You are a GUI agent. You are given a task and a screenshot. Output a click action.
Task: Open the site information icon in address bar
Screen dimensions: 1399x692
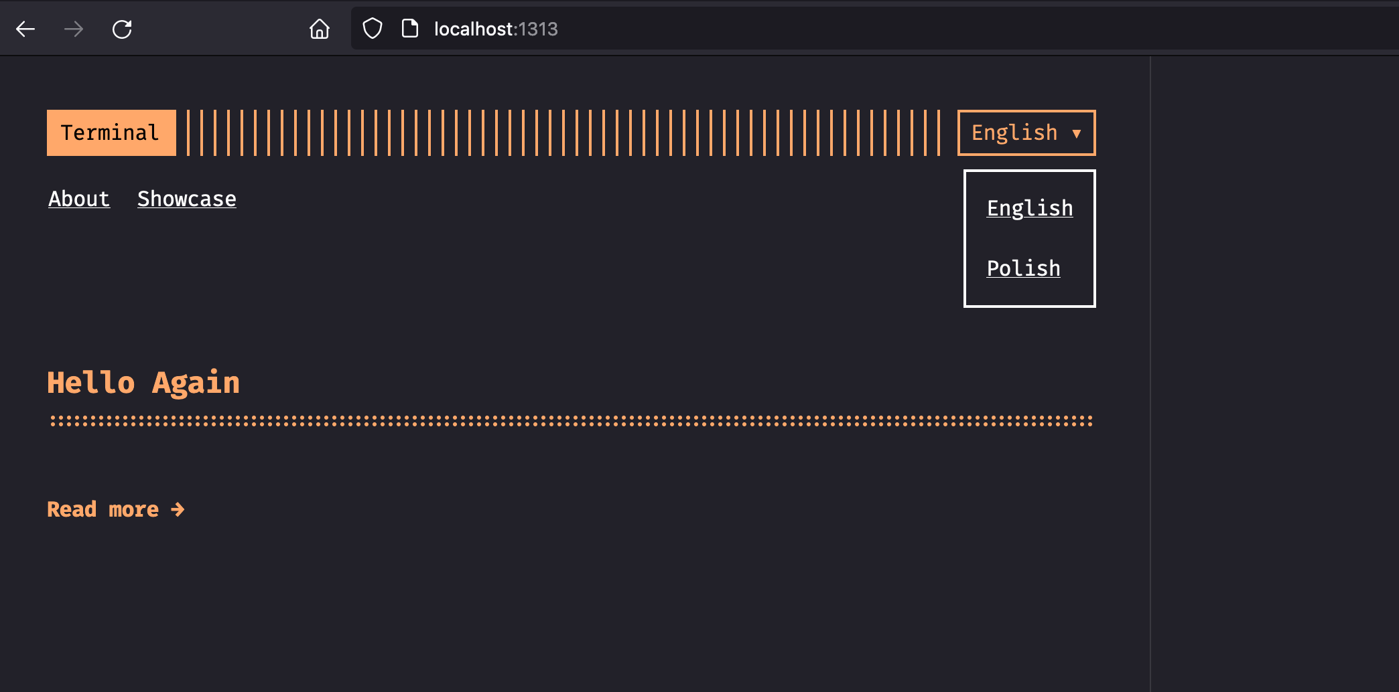click(x=409, y=28)
